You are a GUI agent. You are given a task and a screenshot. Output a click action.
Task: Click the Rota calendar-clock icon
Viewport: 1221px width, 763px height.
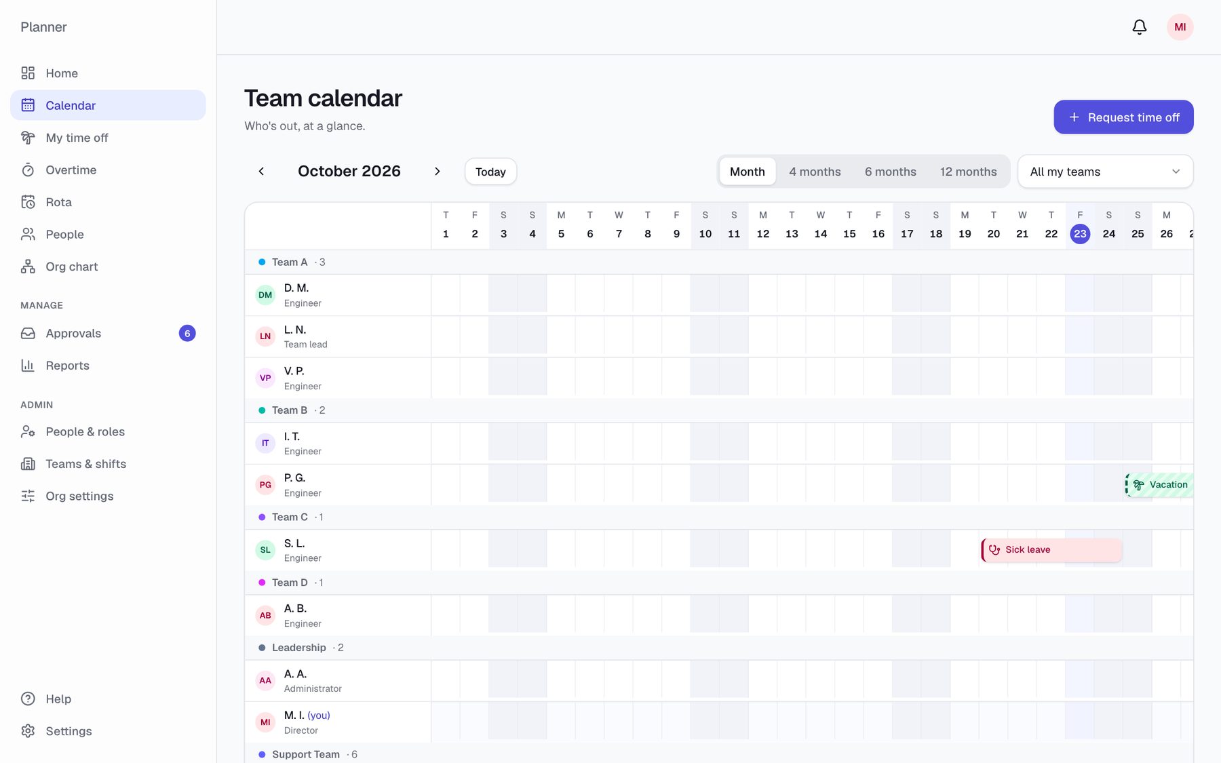coord(28,202)
